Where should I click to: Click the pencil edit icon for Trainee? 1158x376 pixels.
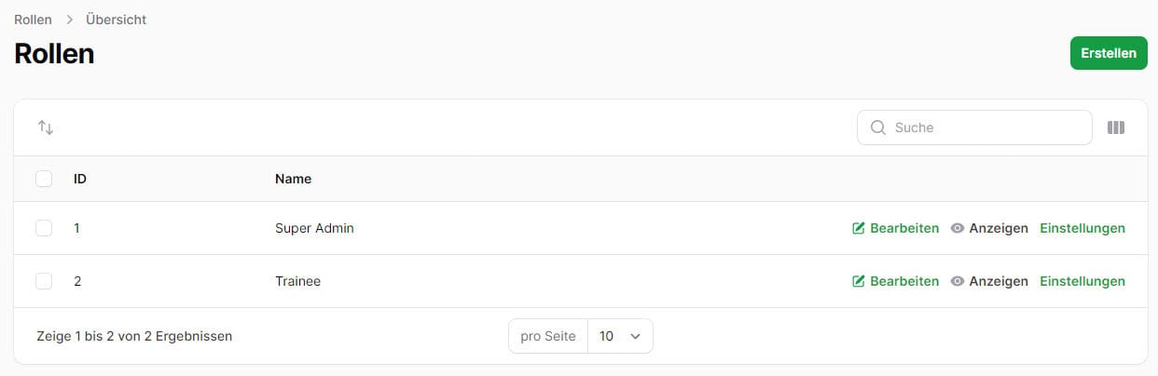859,281
